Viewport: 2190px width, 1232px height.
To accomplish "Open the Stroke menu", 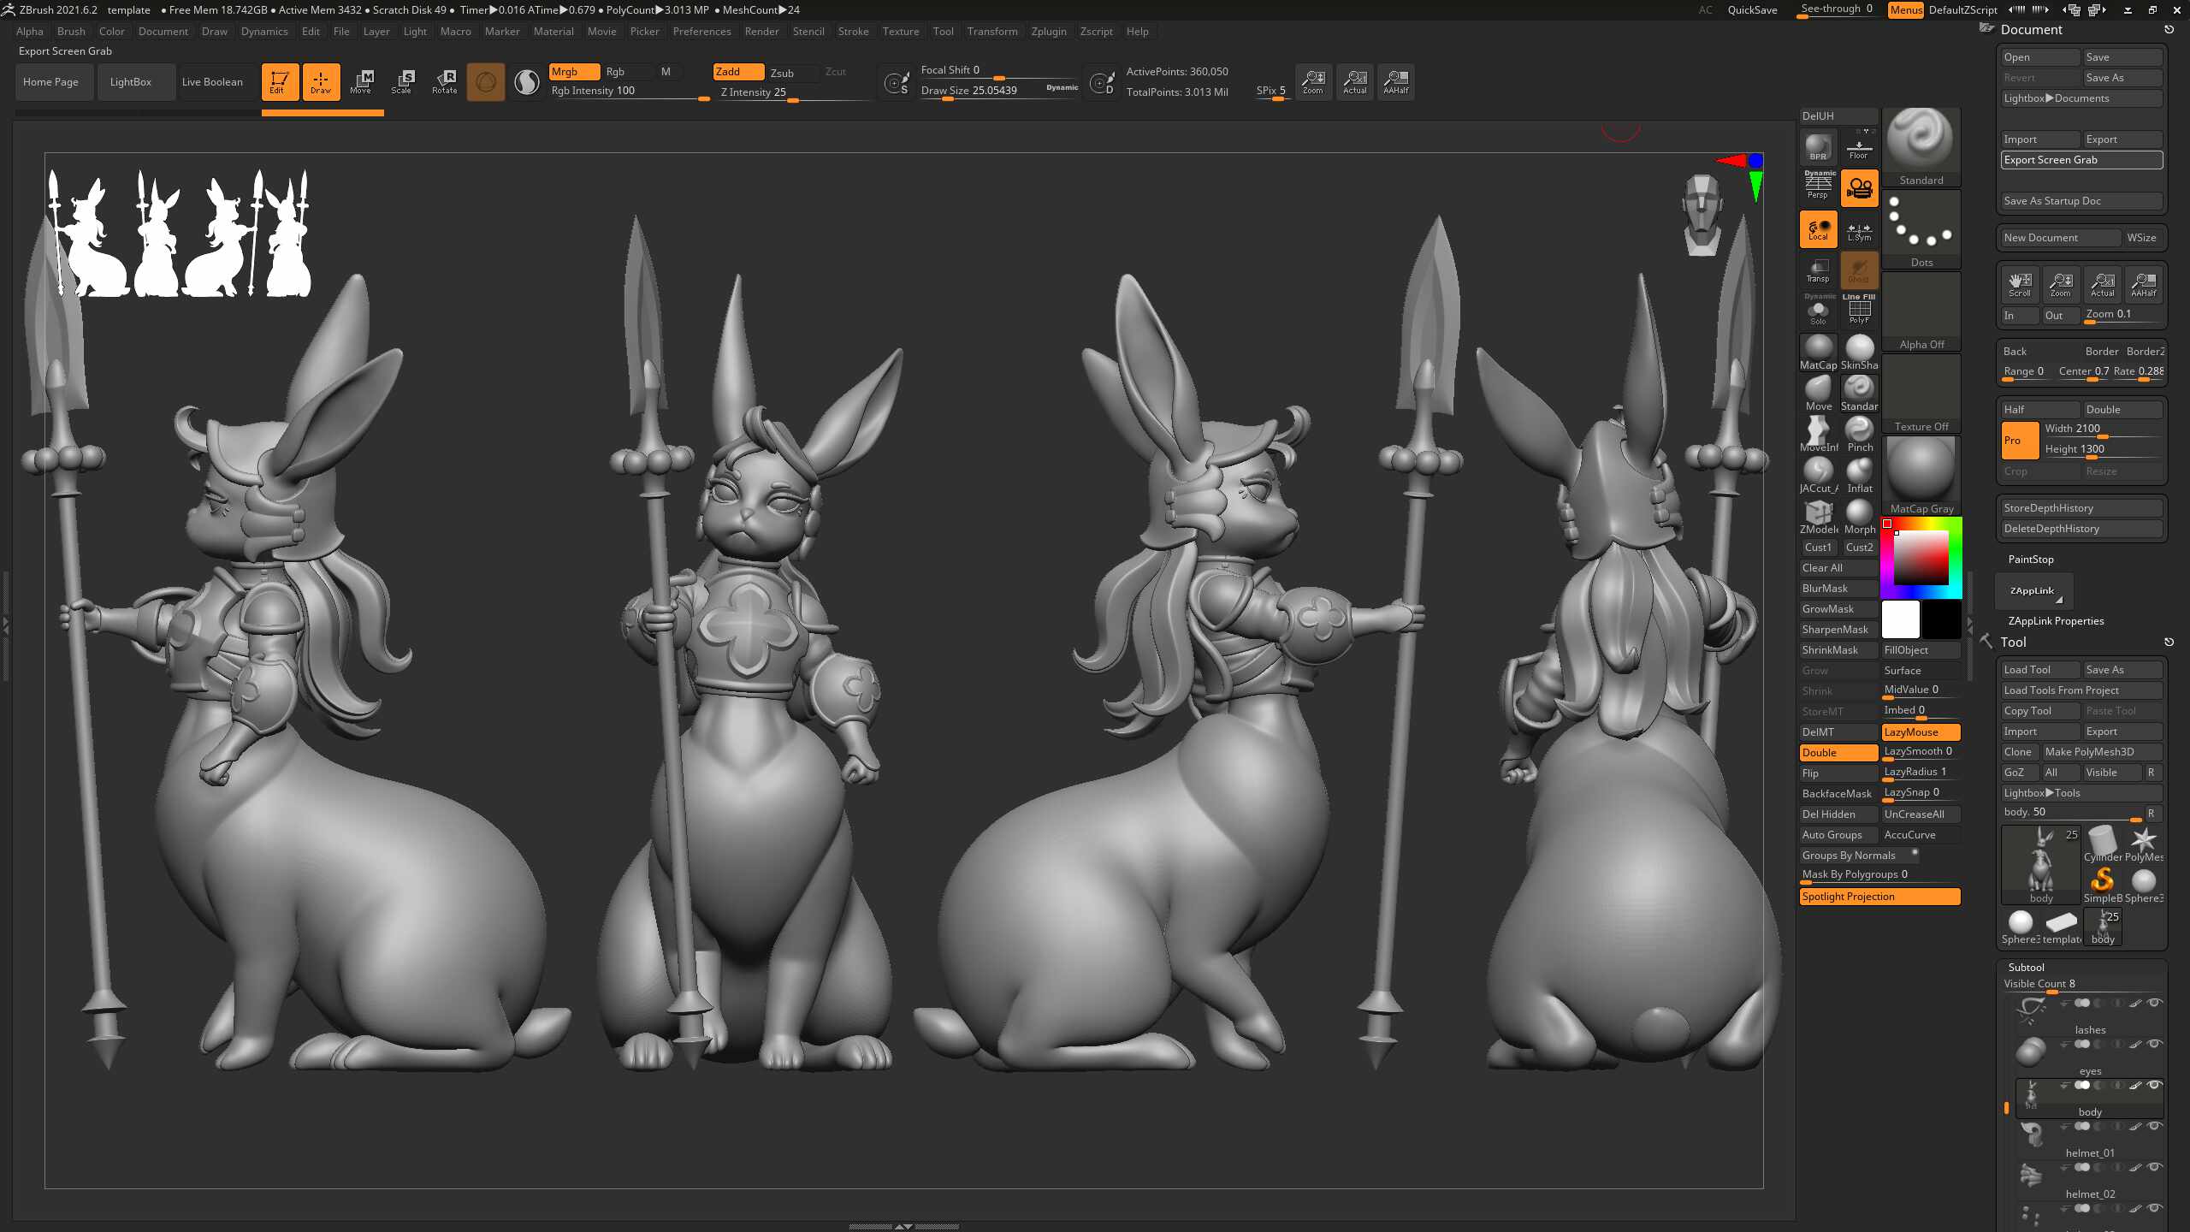I will click(853, 32).
